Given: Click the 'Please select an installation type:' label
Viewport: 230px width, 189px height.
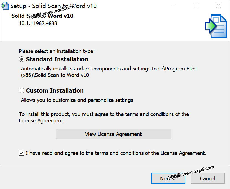Looking at the screenshot, I should click(57, 51).
